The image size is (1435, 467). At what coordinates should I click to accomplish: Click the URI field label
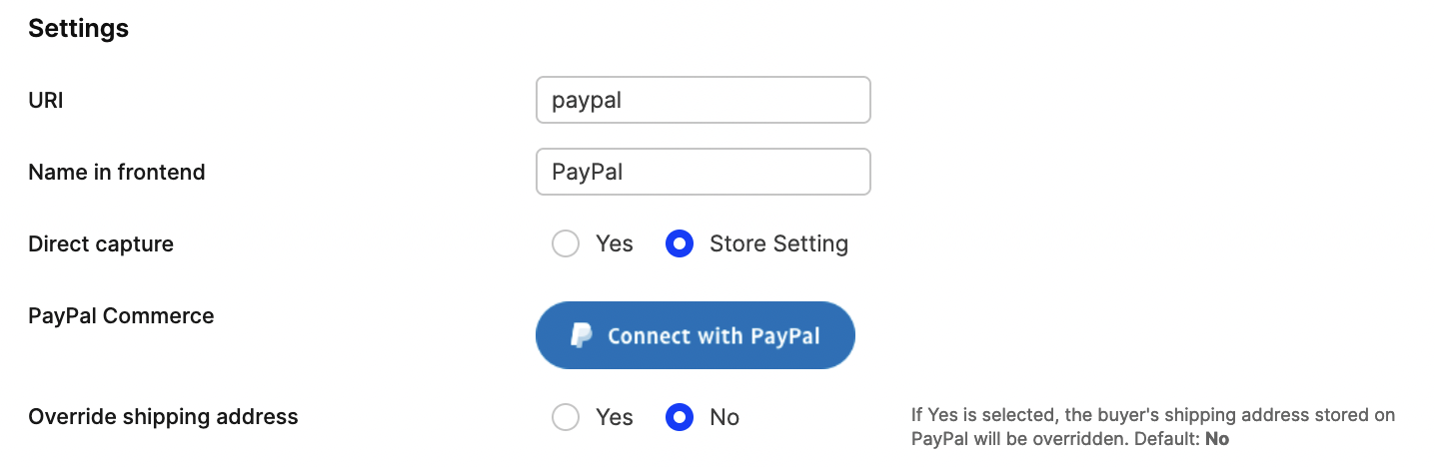46,101
